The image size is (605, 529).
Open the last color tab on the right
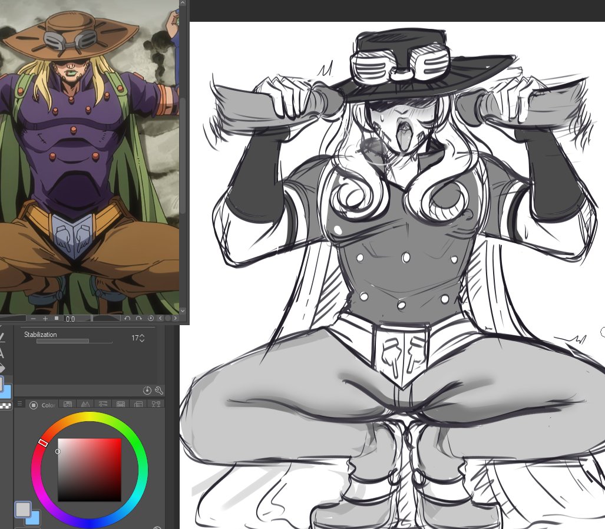[156, 404]
